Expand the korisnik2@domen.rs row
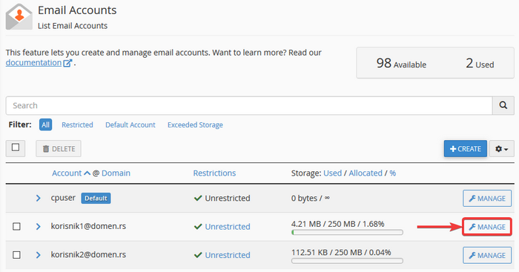Screen dimensions: 519x272 coord(38,255)
